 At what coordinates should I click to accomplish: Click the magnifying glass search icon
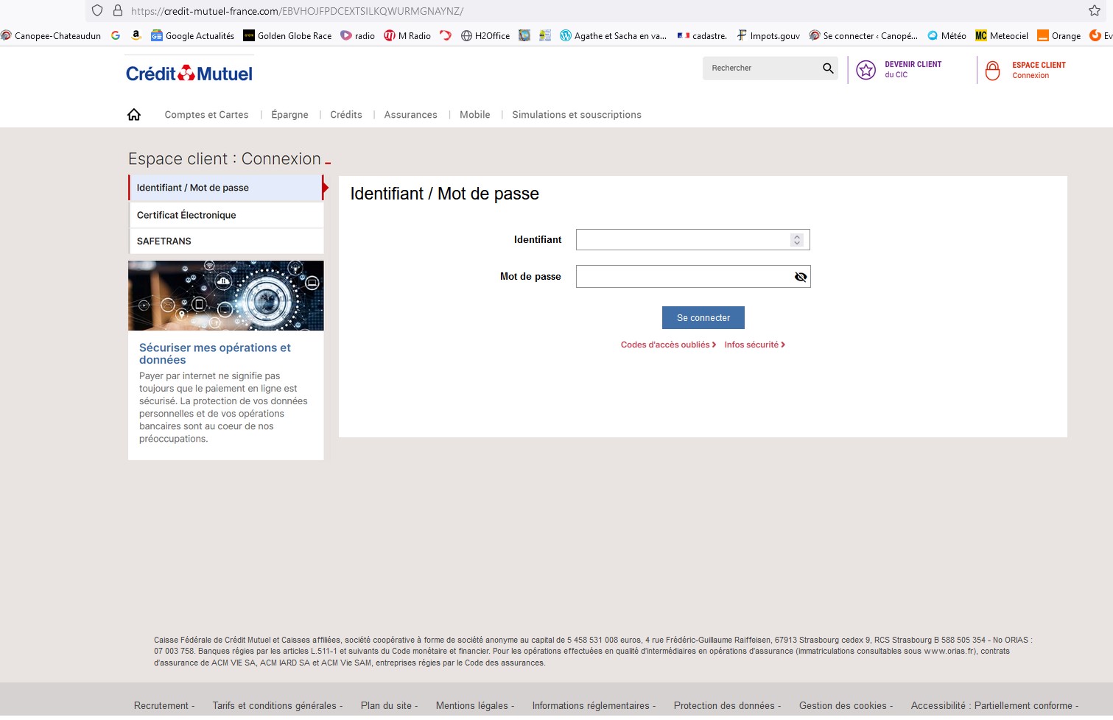828,68
